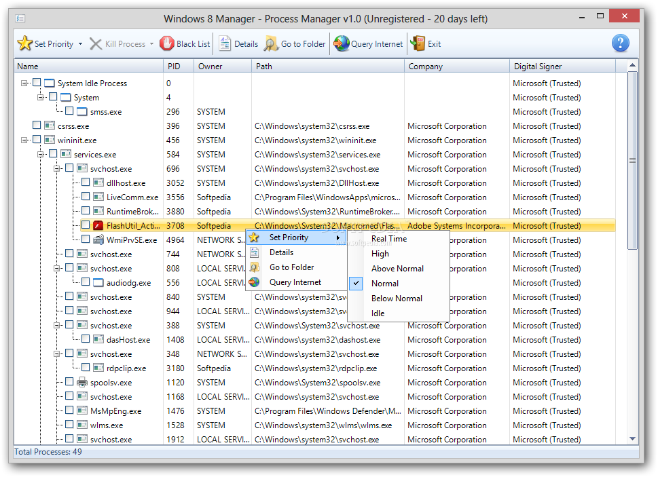Click the System Idle Process window icon
Image resolution: width=658 pixels, height=477 pixels.
pos(50,83)
